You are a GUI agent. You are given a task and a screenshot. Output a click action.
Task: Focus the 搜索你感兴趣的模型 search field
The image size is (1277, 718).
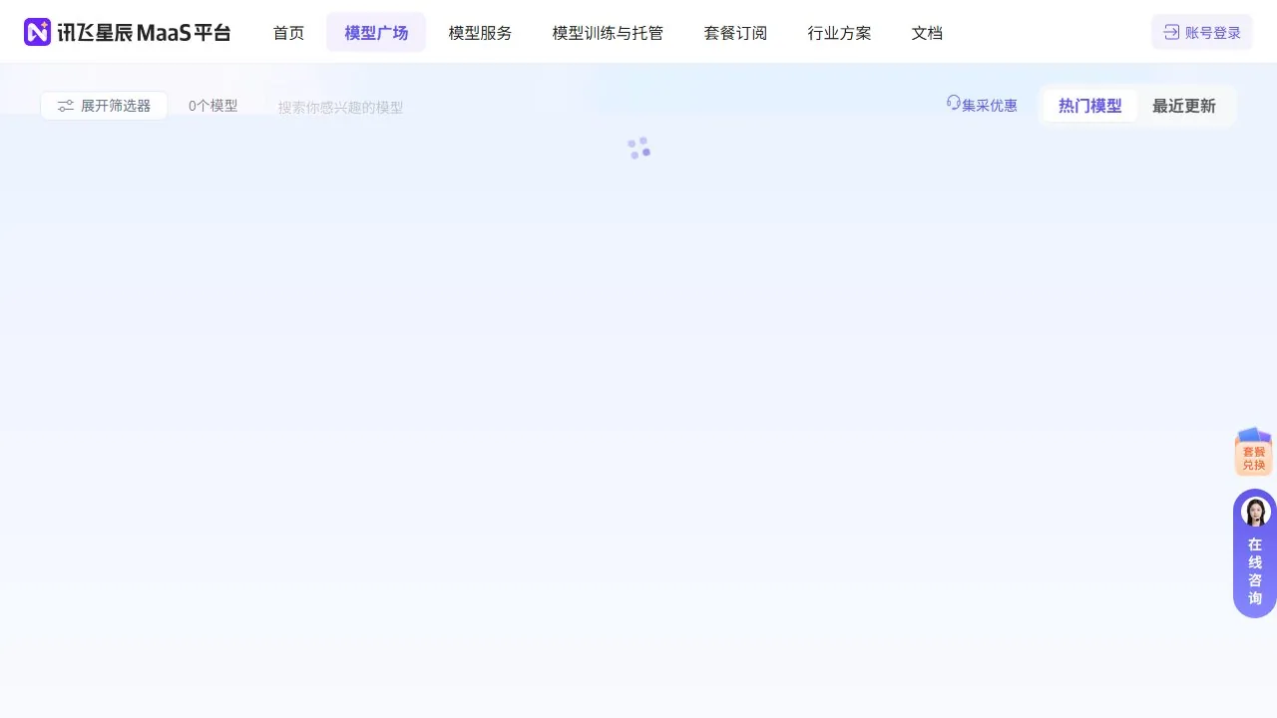click(x=341, y=107)
